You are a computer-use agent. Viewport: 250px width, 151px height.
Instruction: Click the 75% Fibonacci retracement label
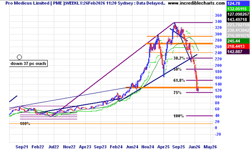click(x=177, y=93)
